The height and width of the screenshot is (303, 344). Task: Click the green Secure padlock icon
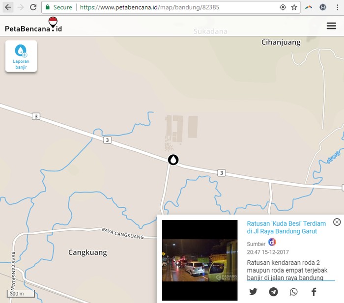tap(47, 7)
